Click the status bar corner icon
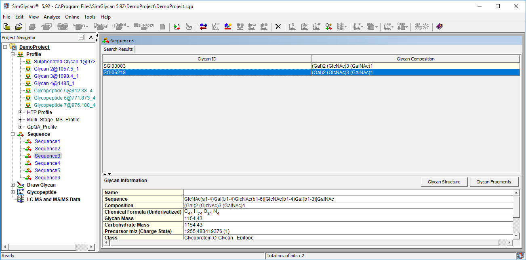The height and width of the screenshot is (260, 526). pos(520,256)
